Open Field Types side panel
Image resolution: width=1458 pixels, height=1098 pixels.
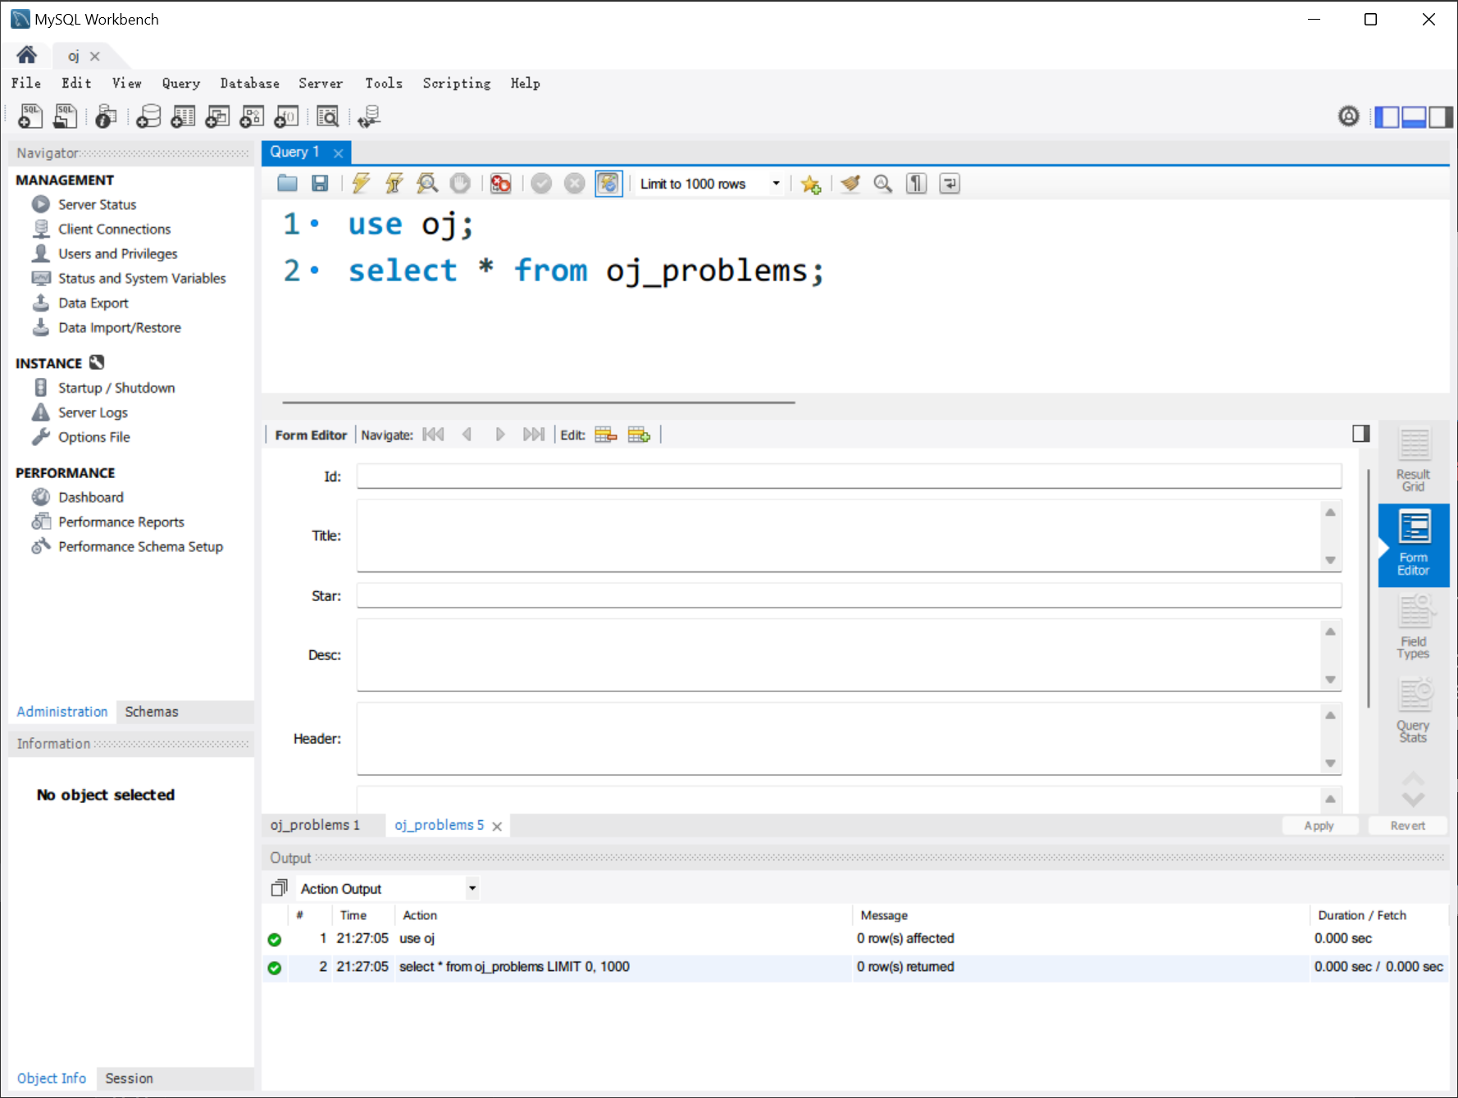pyautogui.click(x=1413, y=628)
